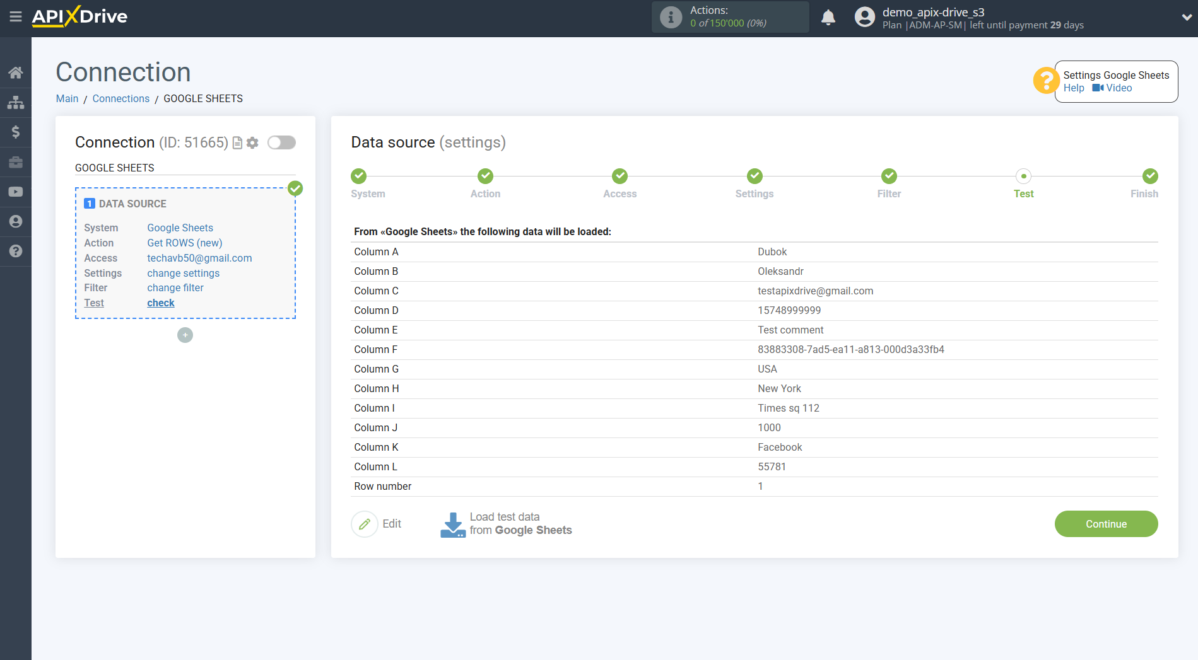
Task: Select the Facebook value in Column K
Action: (x=780, y=447)
